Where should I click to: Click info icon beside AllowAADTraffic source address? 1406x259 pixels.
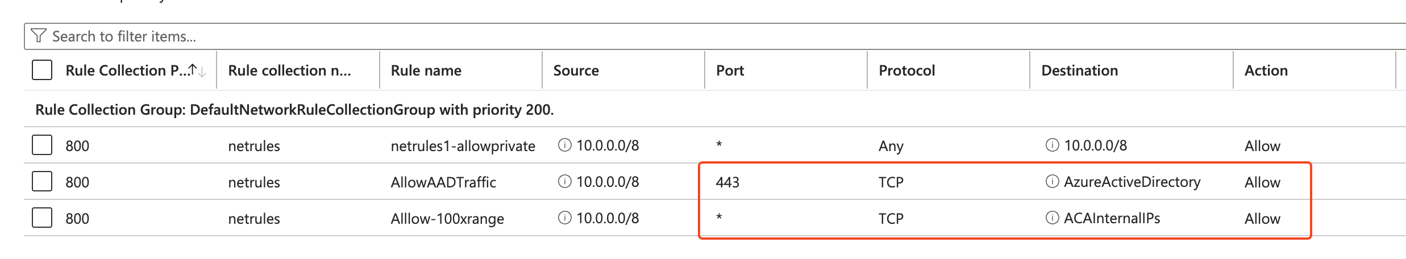tap(564, 182)
